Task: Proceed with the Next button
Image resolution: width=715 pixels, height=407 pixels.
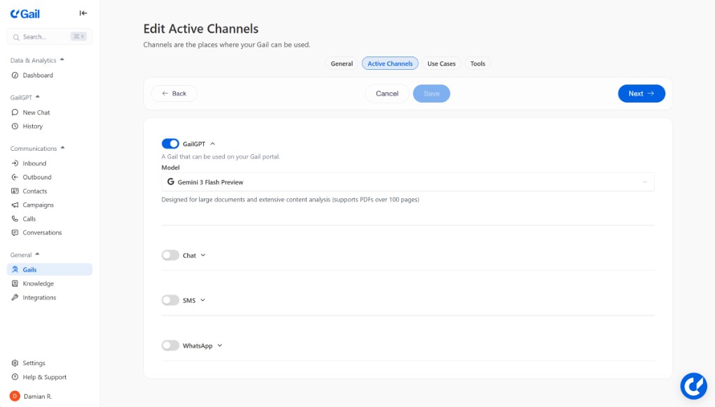Action: point(641,93)
